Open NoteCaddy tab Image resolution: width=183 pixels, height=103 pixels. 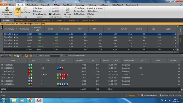pyautogui.click(x=92, y=5)
